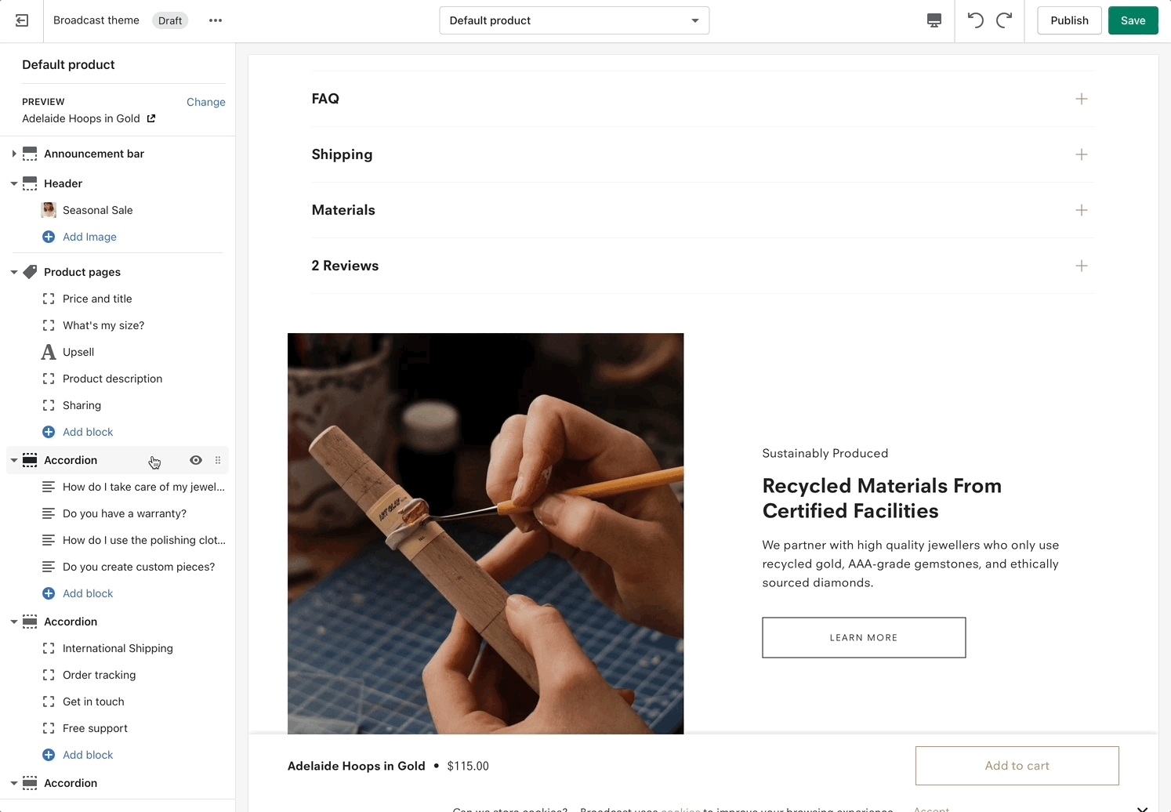Redo the last change

click(1004, 20)
